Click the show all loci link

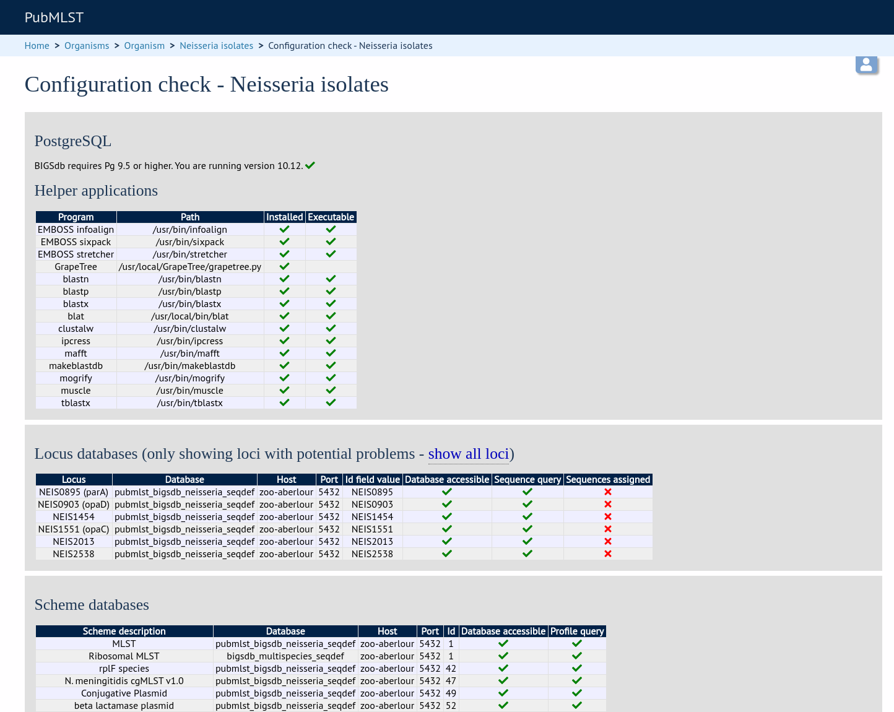(469, 454)
